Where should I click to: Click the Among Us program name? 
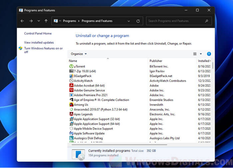tap(81, 104)
